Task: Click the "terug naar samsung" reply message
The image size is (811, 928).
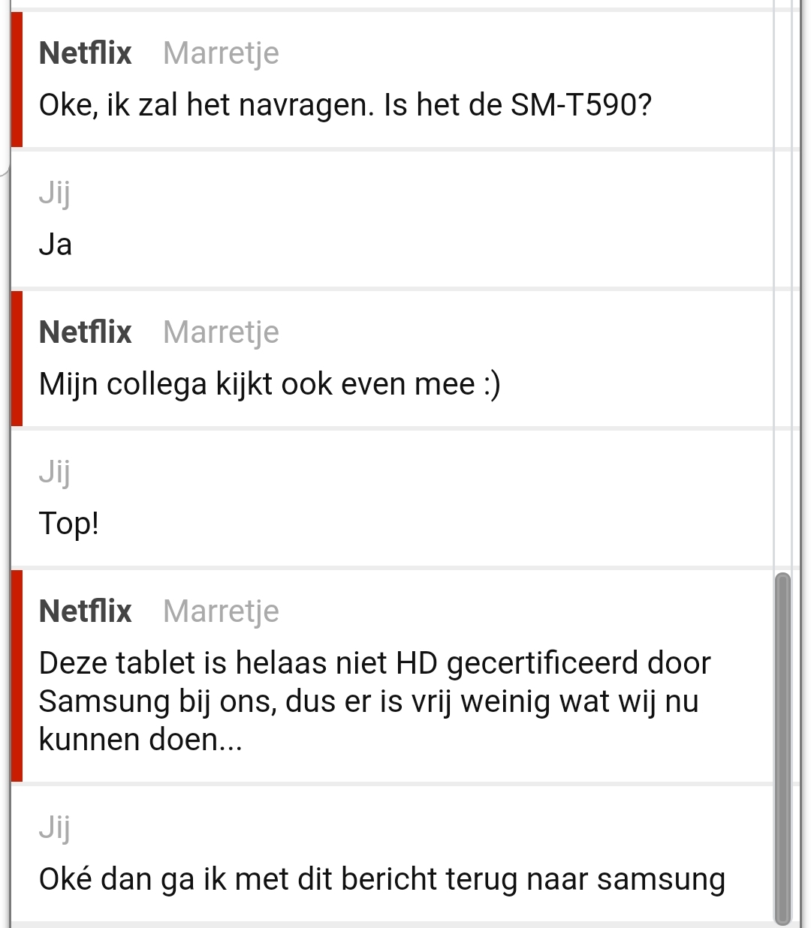Action: click(381, 879)
